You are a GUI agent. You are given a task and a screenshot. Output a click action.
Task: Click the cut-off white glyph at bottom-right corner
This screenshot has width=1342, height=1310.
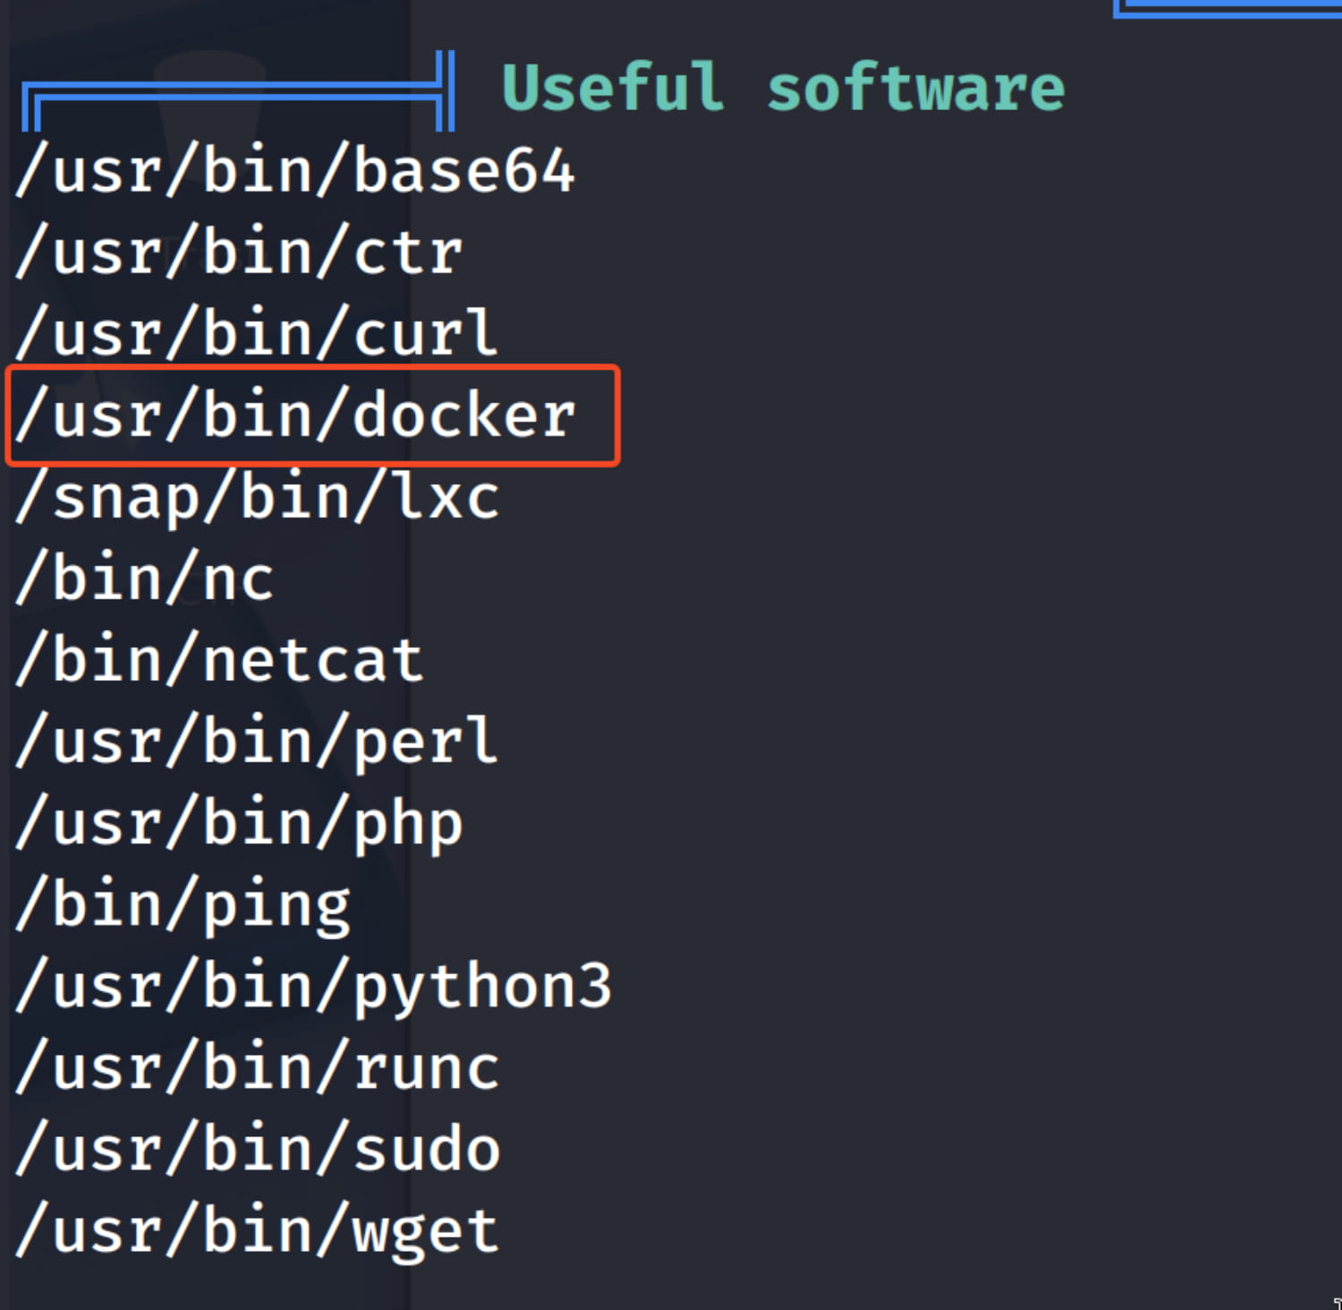click(1337, 1303)
